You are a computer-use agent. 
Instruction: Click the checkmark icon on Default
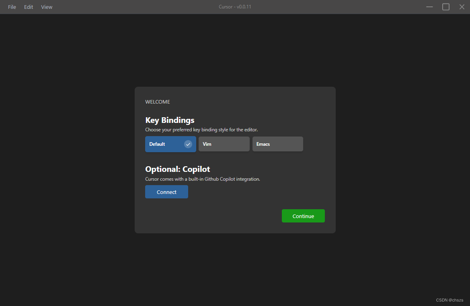[188, 144]
